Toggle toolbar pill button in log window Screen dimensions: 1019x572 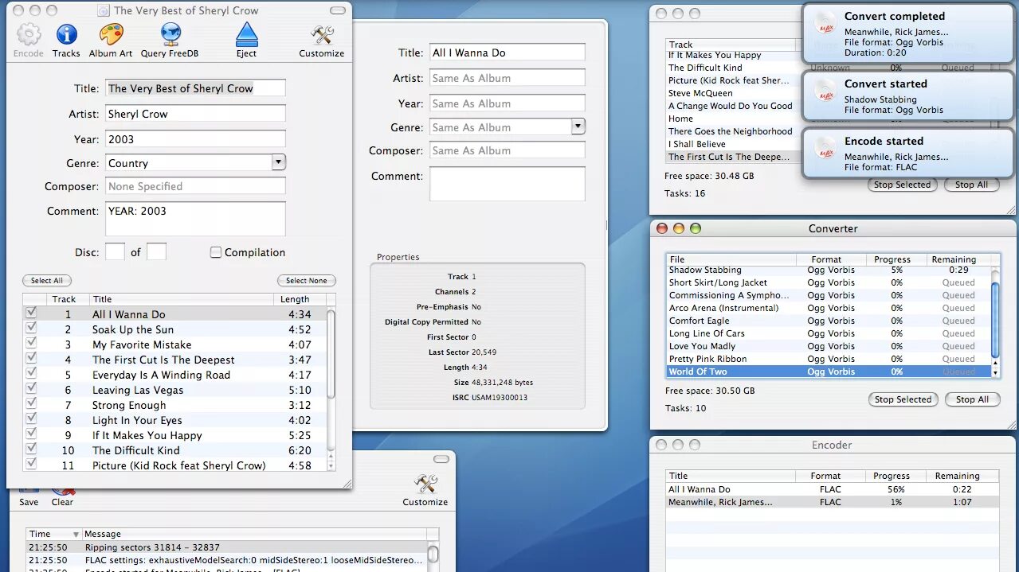[441, 459]
